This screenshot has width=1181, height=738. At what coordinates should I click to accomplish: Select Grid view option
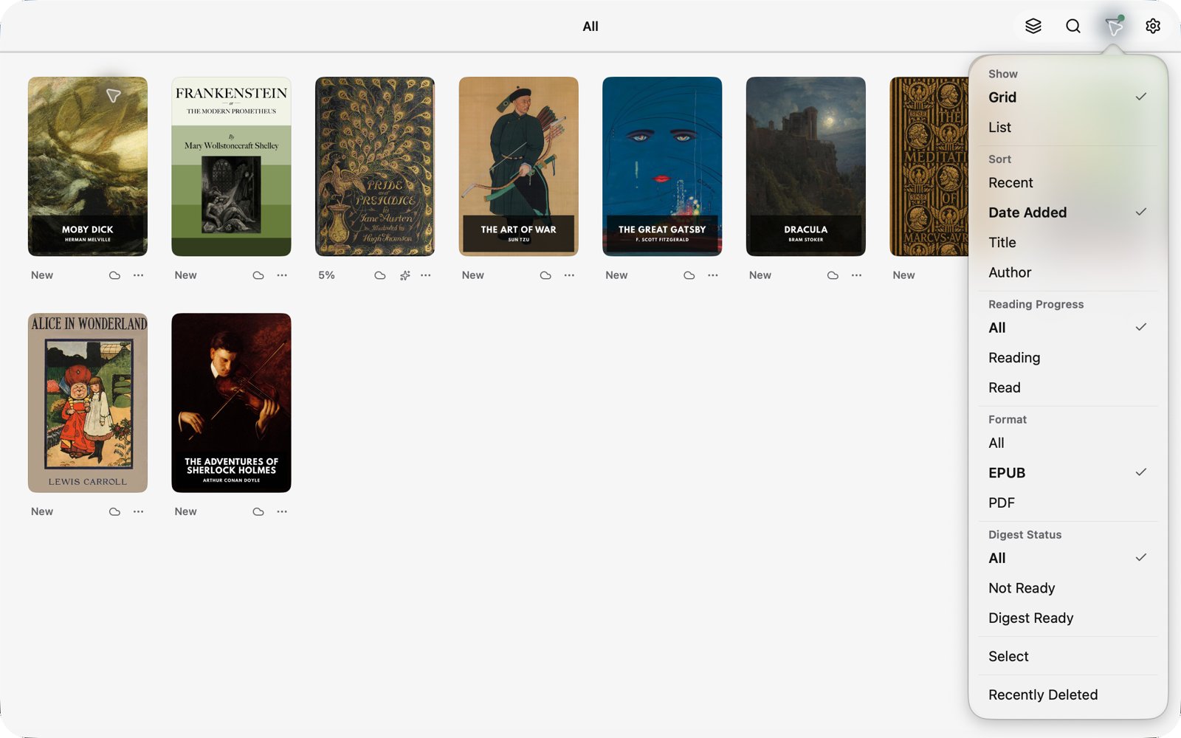(1067, 97)
